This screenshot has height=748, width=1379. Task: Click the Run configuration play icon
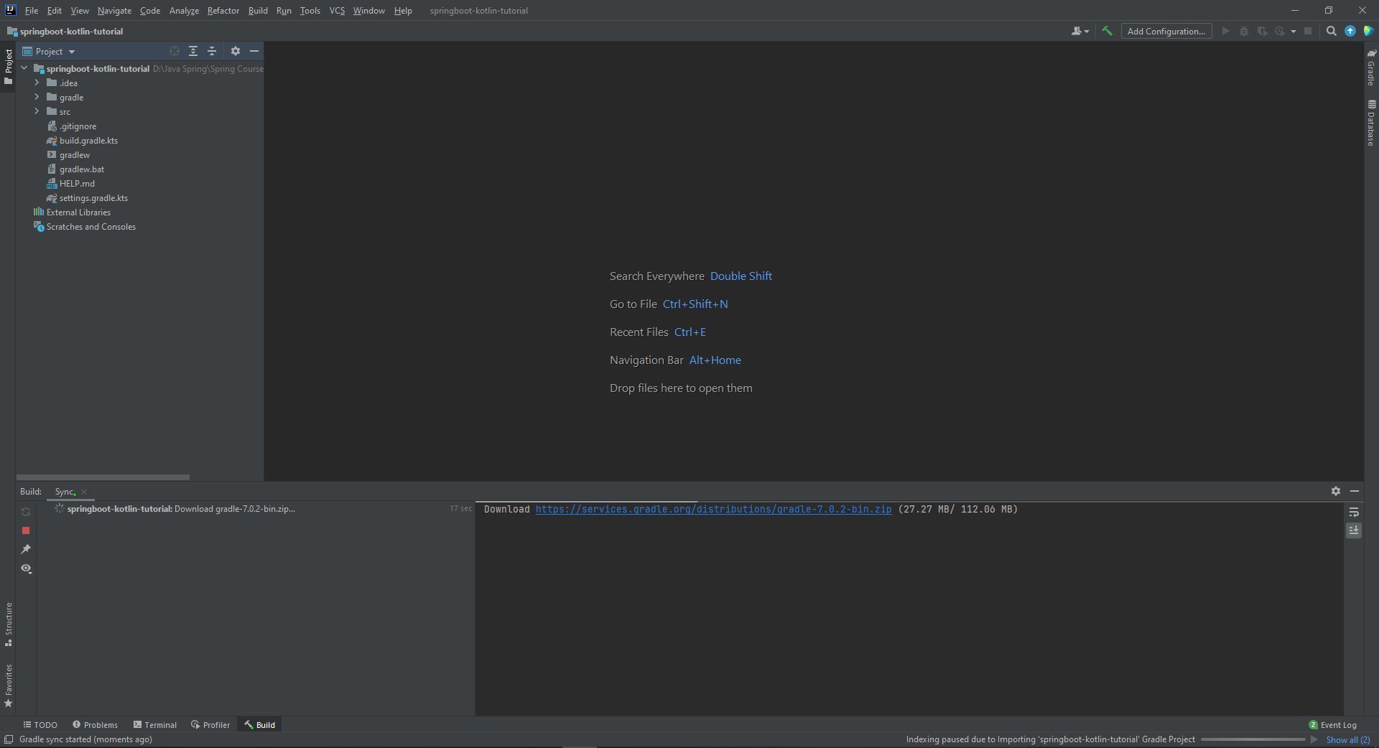click(1225, 31)
